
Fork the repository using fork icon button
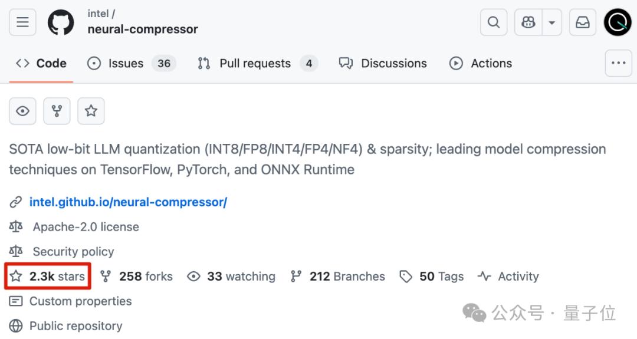tap(57, 111)
